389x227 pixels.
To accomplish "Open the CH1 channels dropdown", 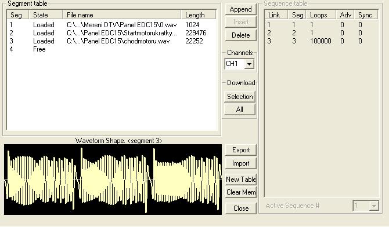I will (249, 64).
